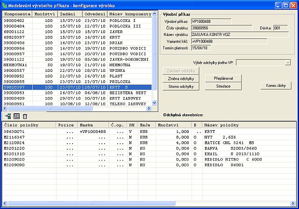The image size is (299, 209).
Task: Click the trash bin delete icon
Action: [x=25, y=116]
